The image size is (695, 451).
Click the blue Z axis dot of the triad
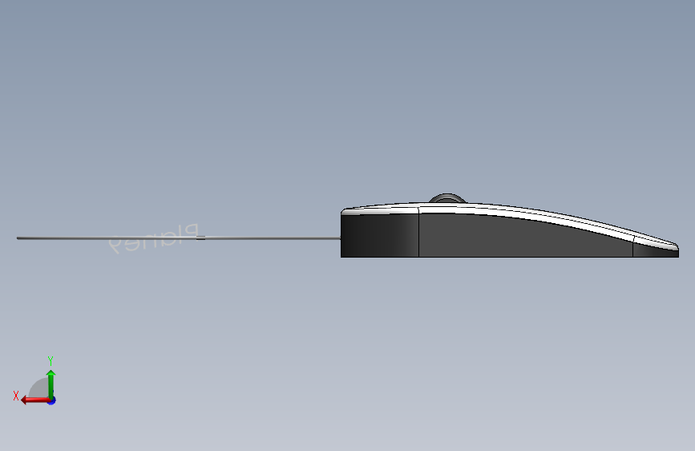[x=52, y=400]
